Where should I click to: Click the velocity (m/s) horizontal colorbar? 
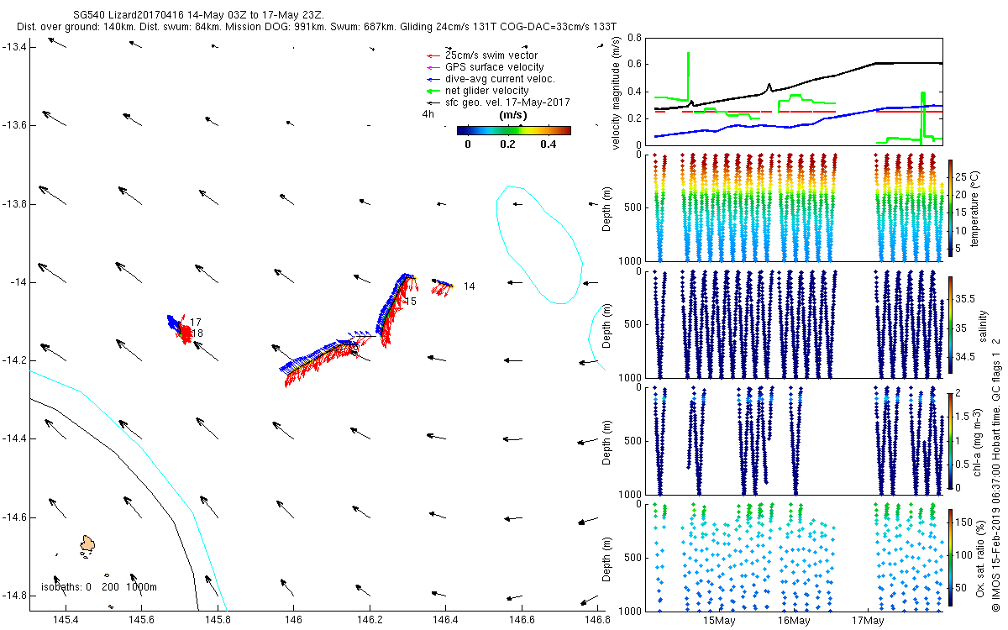tap(513, 130)
